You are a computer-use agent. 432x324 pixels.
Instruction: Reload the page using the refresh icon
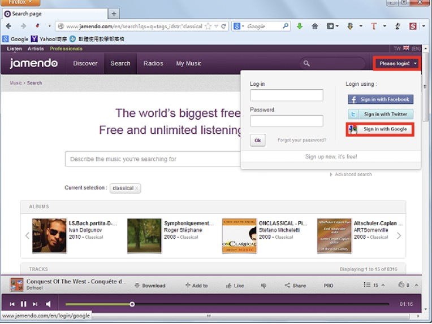tap(223, 27)
